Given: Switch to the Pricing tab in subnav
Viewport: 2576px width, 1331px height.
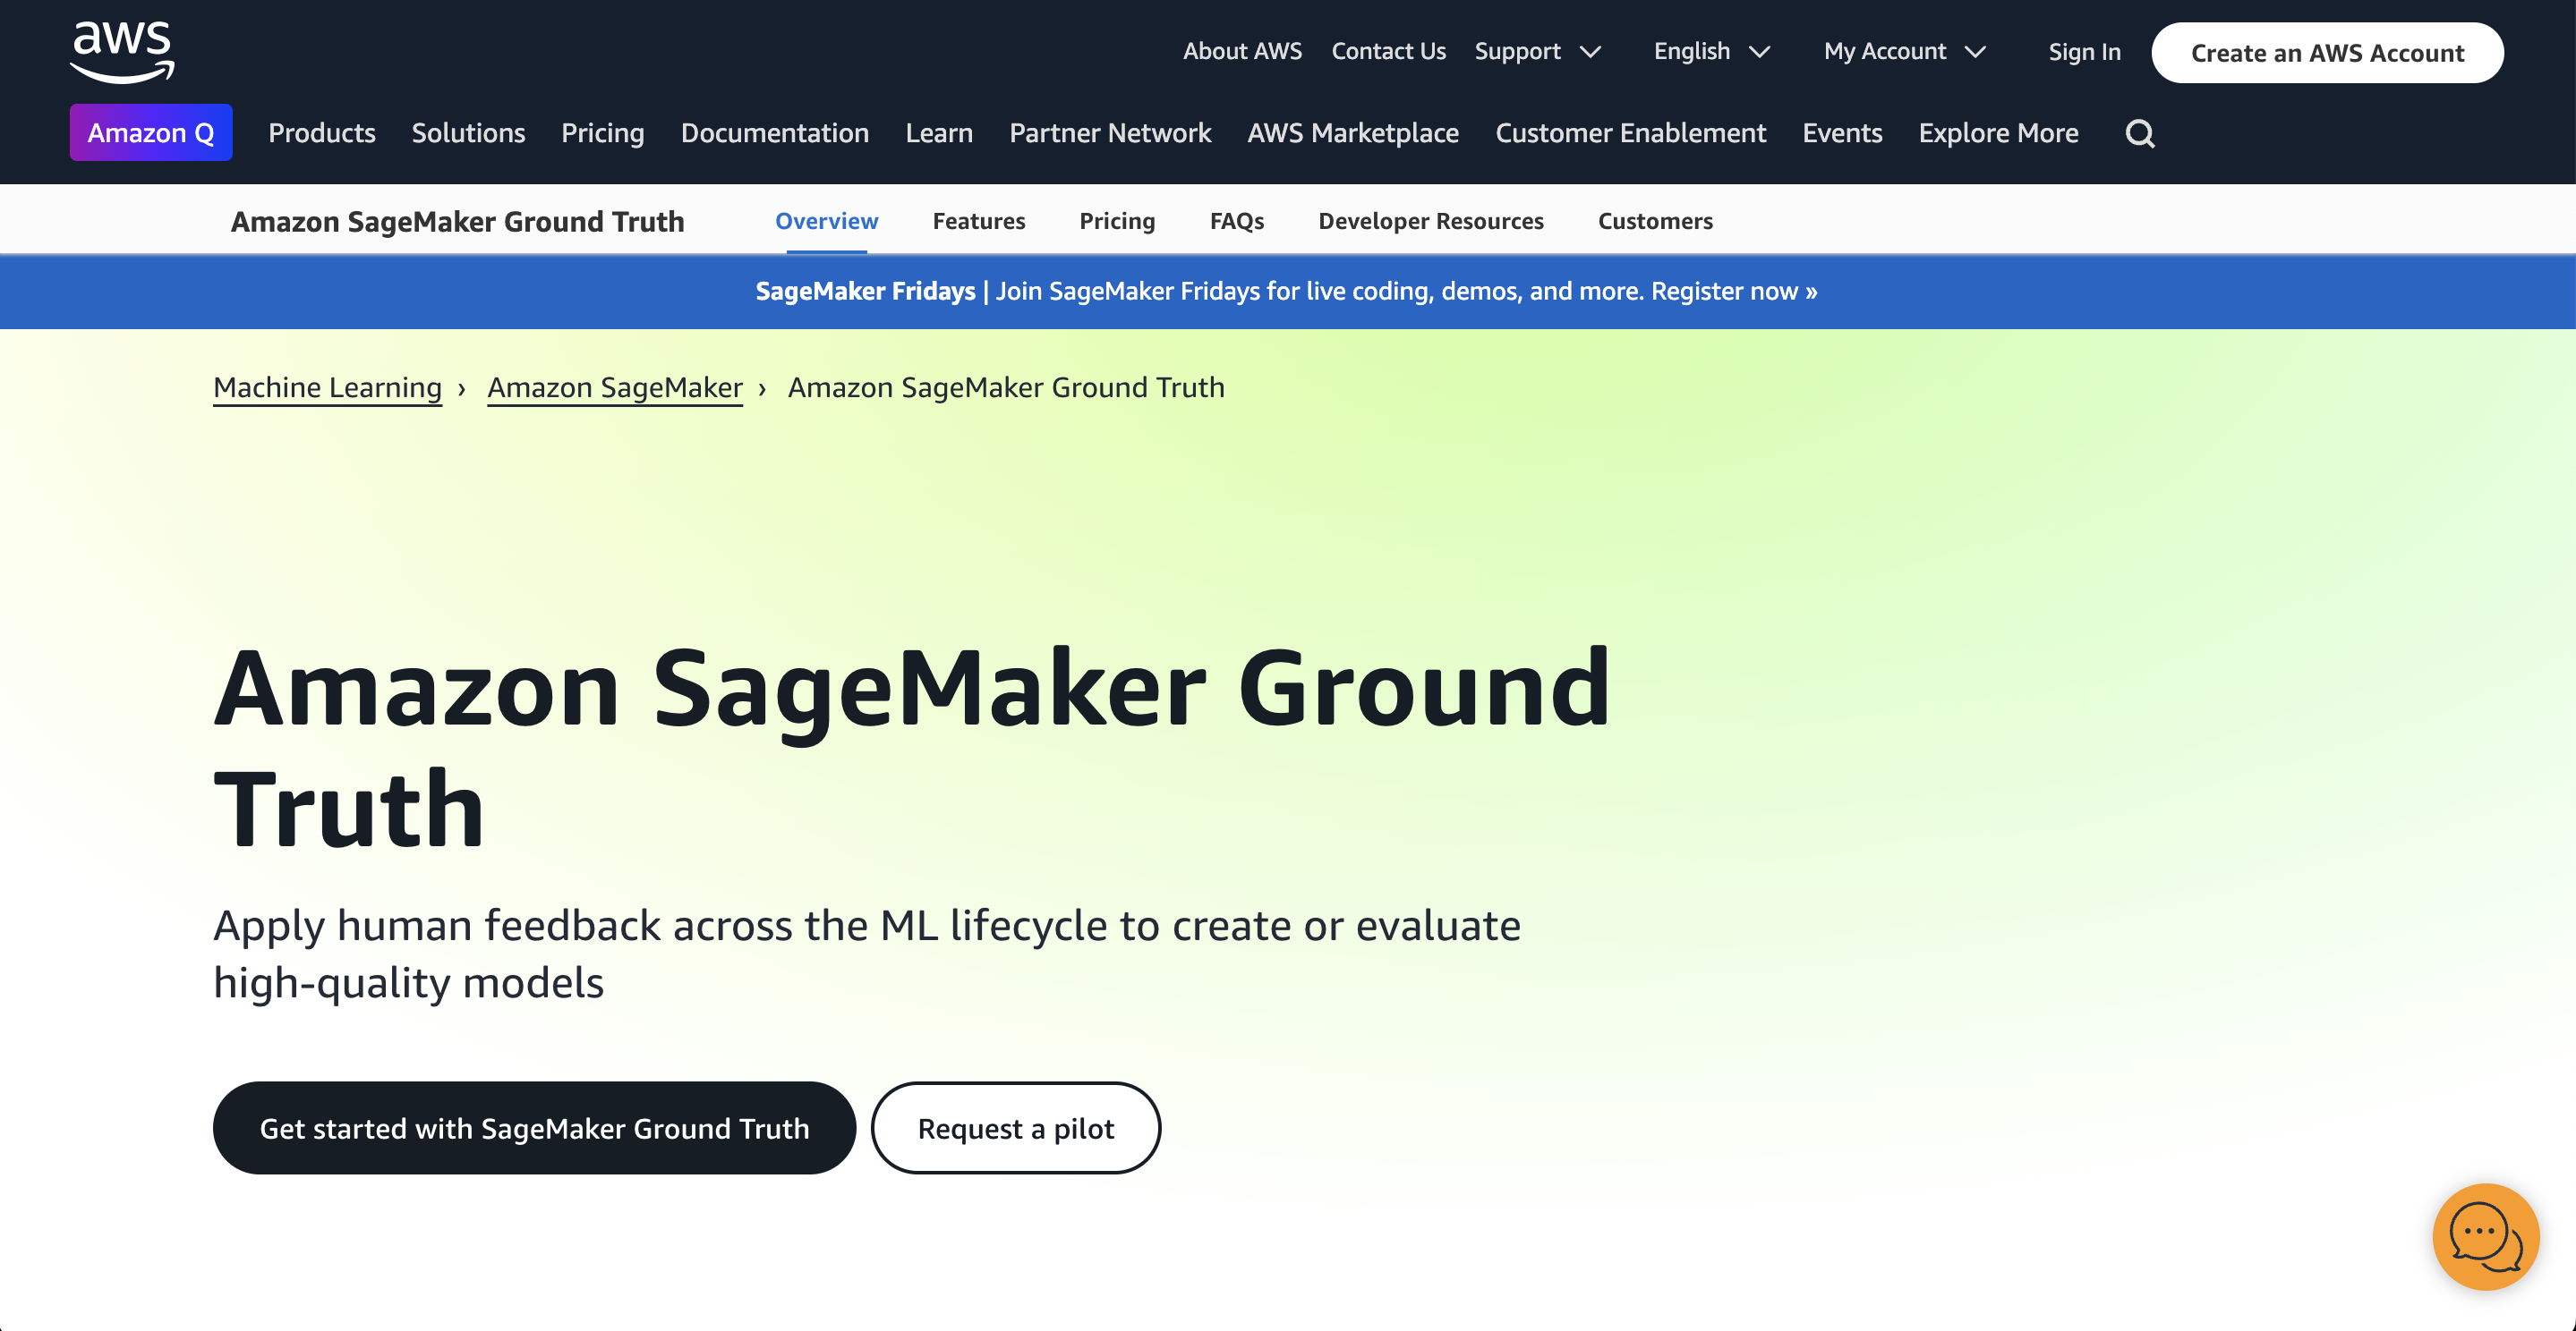Looking at the screenshot, I should 1117,221.
